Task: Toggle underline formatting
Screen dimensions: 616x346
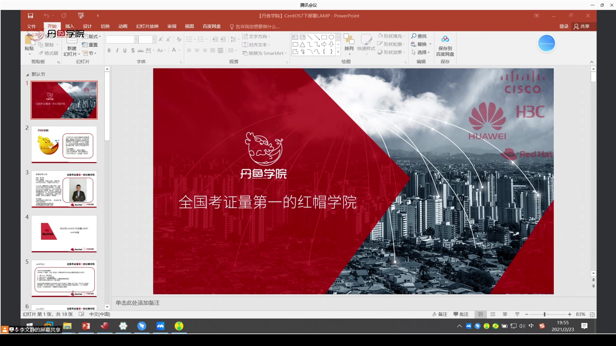Action: tap(125, 50)
